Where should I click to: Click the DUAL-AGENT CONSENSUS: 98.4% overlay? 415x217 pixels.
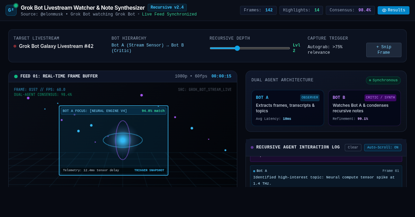tap(43, 95)
